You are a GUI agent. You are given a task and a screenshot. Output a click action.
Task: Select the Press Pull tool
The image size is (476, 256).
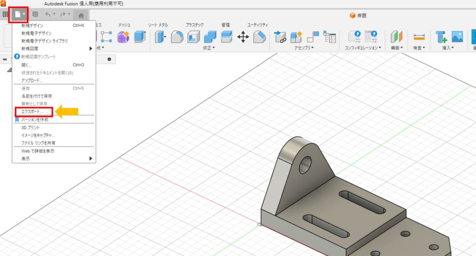(x=160, y=37)
